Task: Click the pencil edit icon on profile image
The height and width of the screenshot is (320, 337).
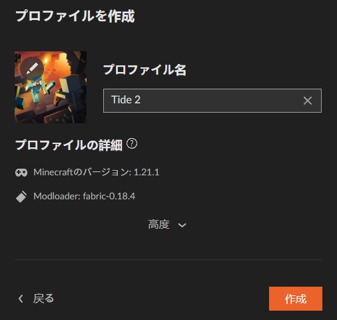Action: click(x=32, y=69)
